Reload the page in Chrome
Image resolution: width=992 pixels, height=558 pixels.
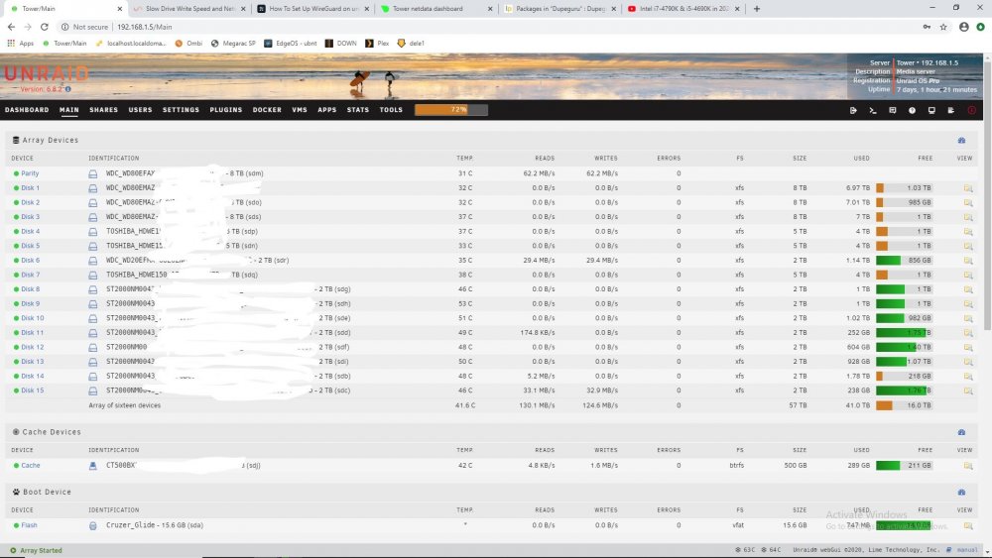(x=45, y=27)
